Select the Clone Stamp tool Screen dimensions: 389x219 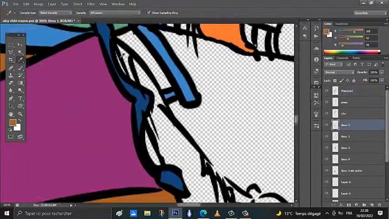(x=11, y=75)
